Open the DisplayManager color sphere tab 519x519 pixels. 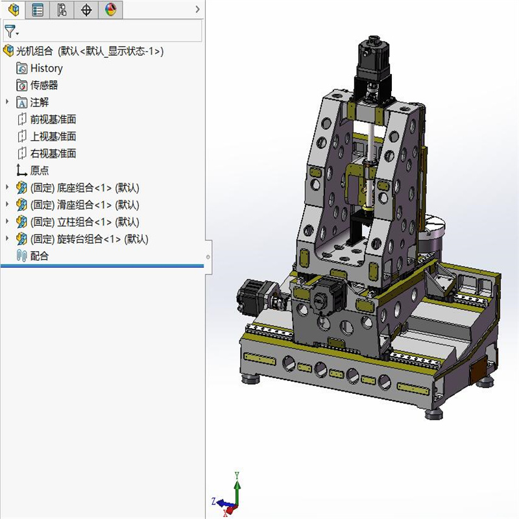(110, 10)
